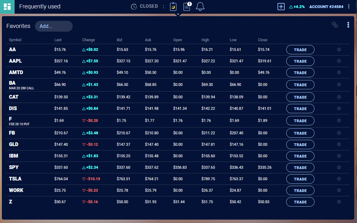Select the TSLA symbol
The image size is (357, 223).
pyautogui.click(x=15, y=179)
